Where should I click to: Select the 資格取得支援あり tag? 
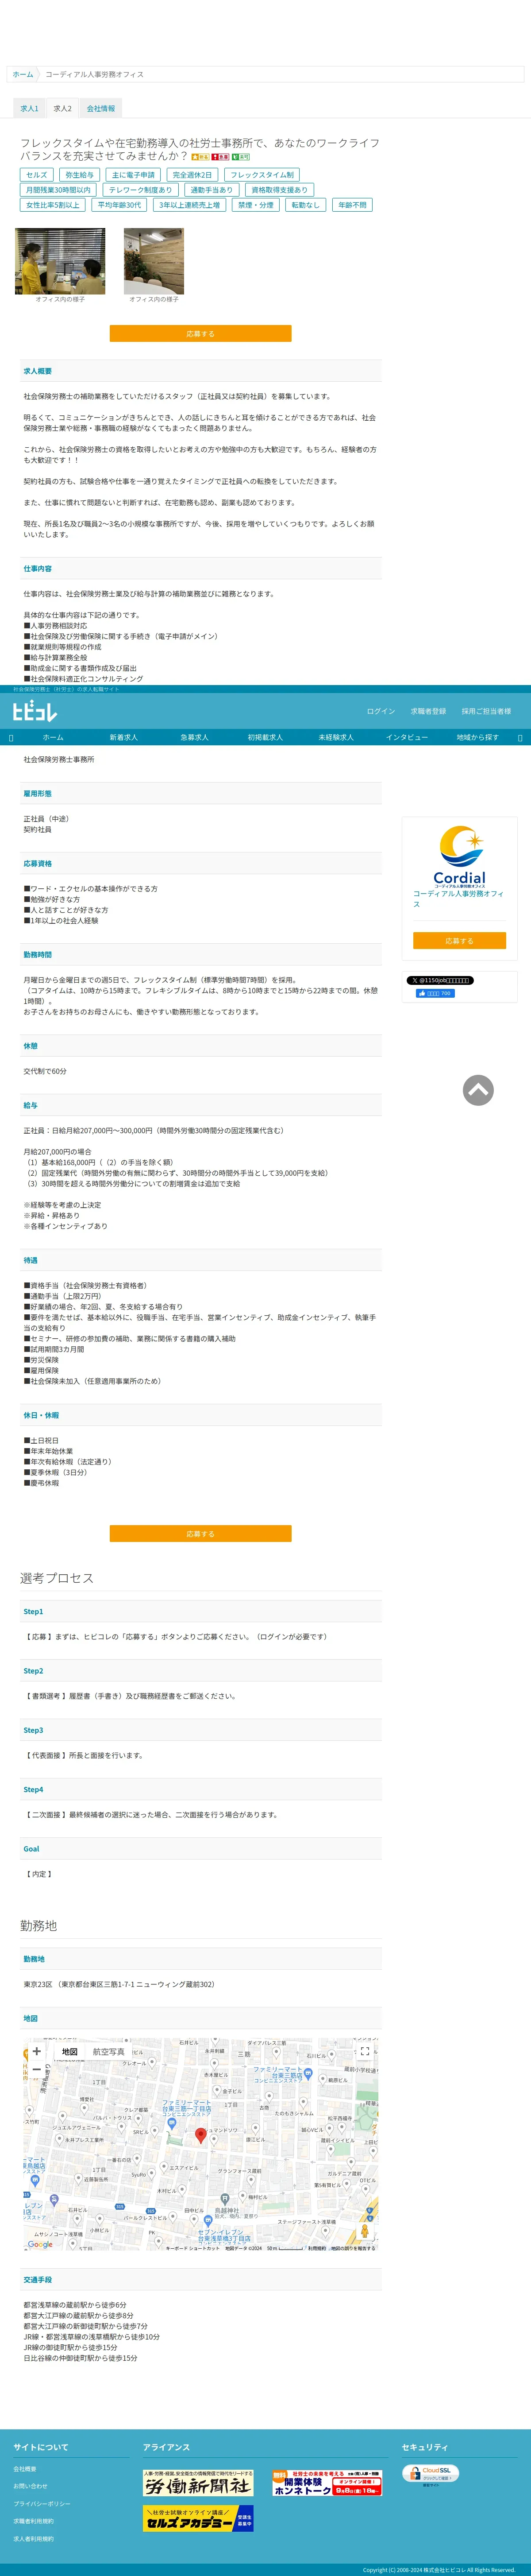point(279,190)
